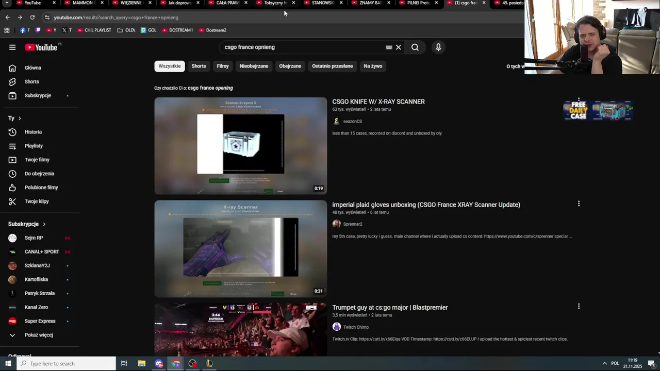This screenshot has width=660, height=371.
Task: Select the Obejrzane filter chip
Action: (x=290, y=66)
